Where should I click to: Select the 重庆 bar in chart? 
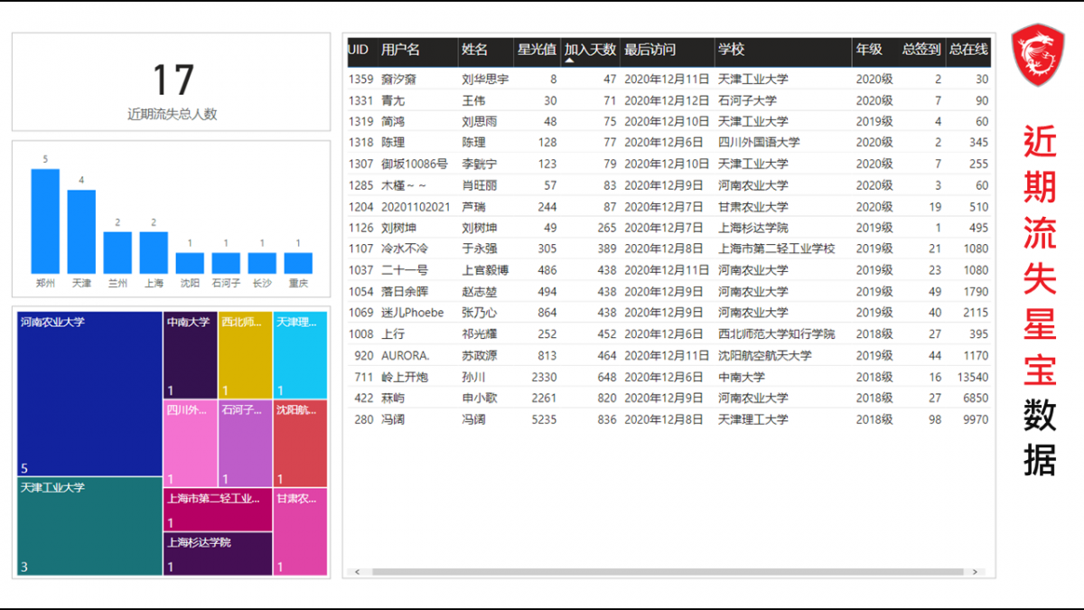[x=298, y=263]
